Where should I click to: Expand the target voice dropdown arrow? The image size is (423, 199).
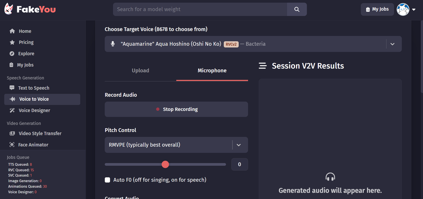tap(392, 44)
